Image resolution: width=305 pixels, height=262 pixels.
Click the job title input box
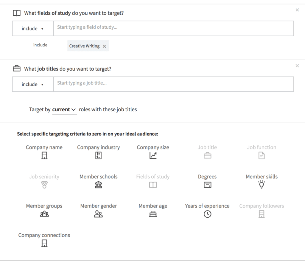[173, 85]
